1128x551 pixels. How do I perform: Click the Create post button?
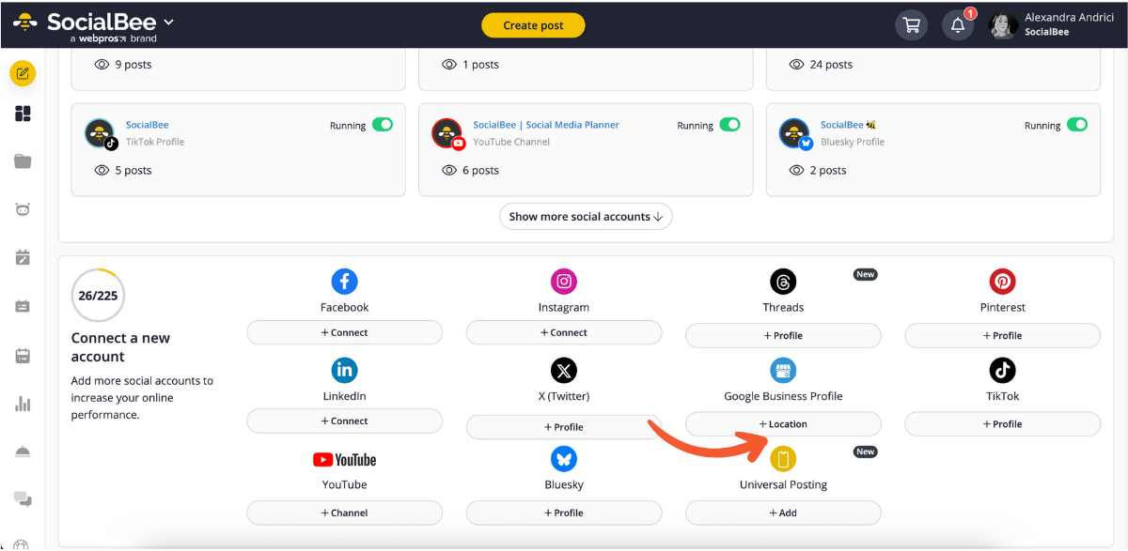pos(533,25)
